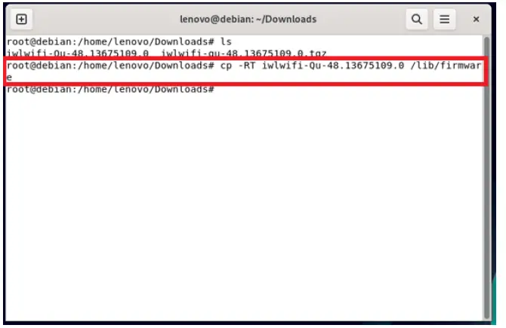Screen dimensions: 506x328
Task: Click the iwlwifi-Qu-48.13675109.0 folder name in ls output
Action: [78, 54]
